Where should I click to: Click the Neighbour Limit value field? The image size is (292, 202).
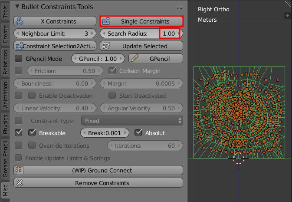point(55,33)
